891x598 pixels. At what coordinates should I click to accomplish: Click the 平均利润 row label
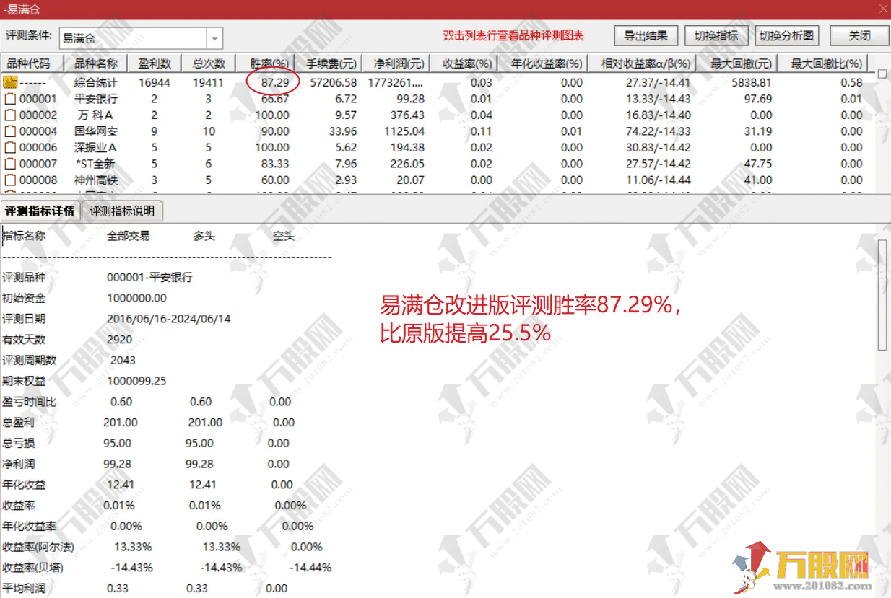point(24,589)
